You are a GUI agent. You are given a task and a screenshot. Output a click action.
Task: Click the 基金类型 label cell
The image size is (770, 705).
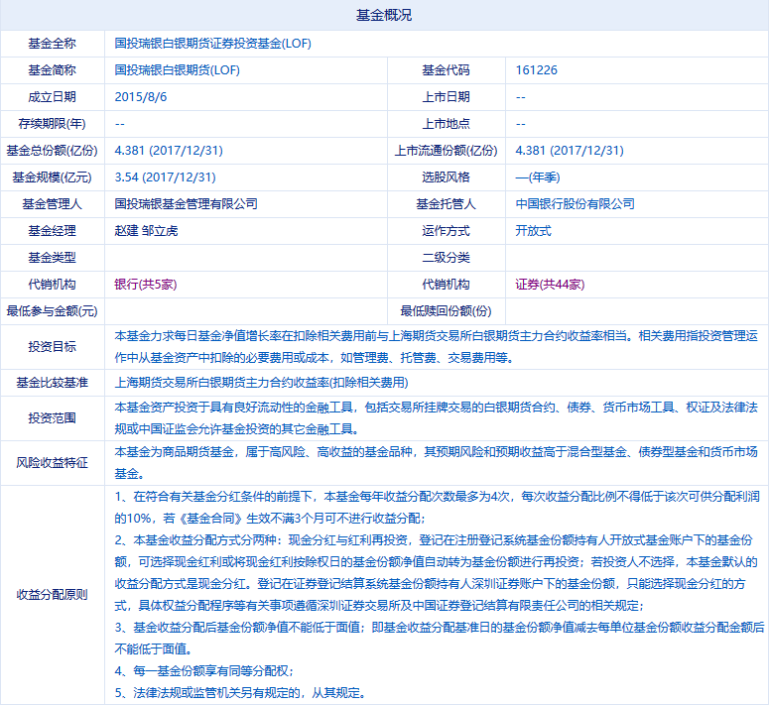pos(52,258)
